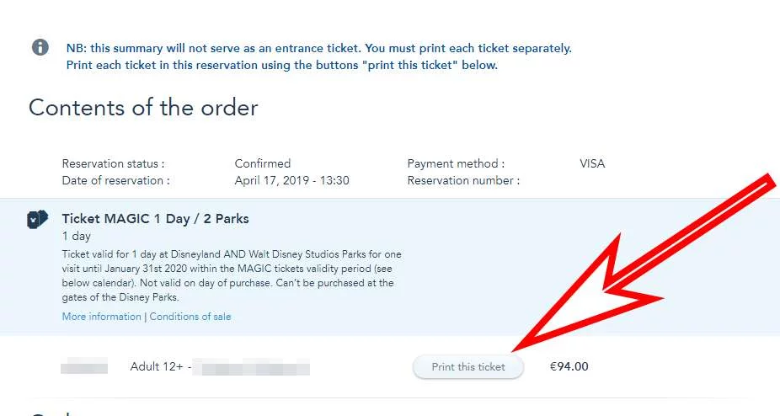Click the blurred field left of Adult 12+

[84, 368]
